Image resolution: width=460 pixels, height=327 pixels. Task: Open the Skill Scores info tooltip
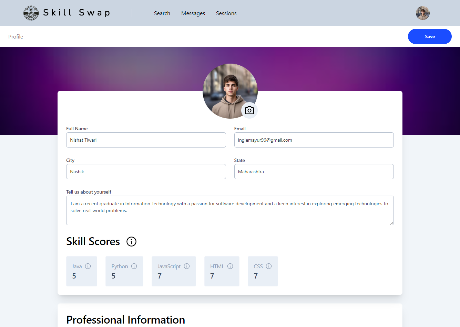coord(131,242)
